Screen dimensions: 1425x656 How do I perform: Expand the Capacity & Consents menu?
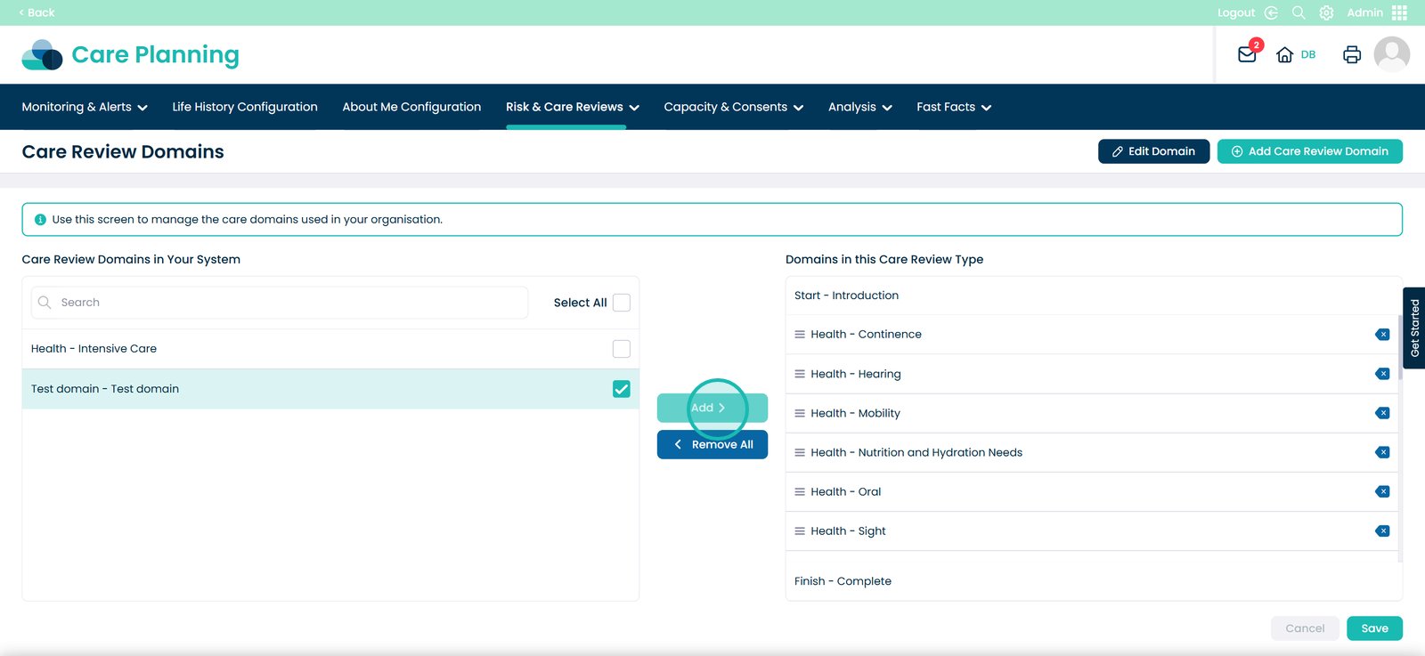click(733, 107)
